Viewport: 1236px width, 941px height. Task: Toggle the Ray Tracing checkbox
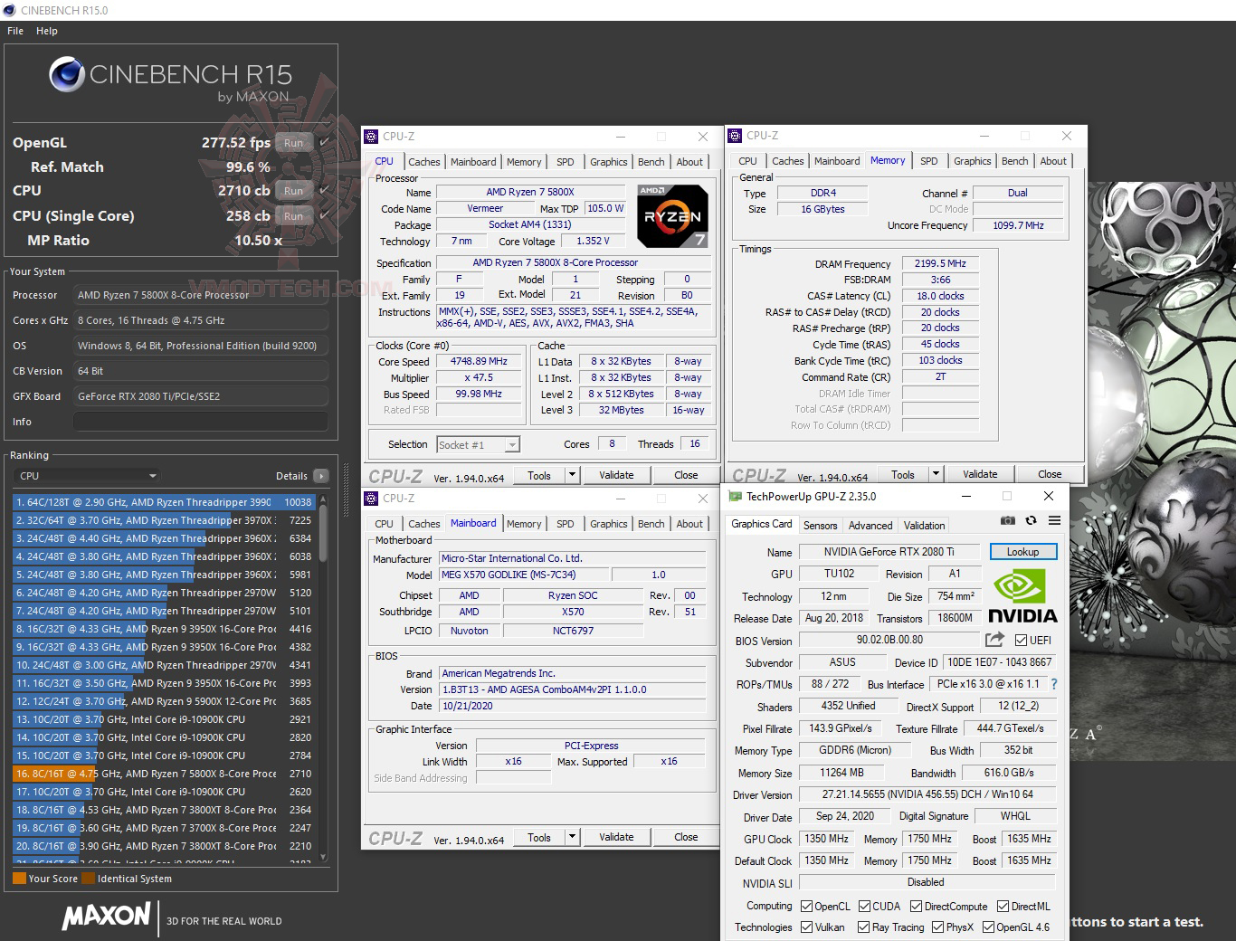point(864,927)
